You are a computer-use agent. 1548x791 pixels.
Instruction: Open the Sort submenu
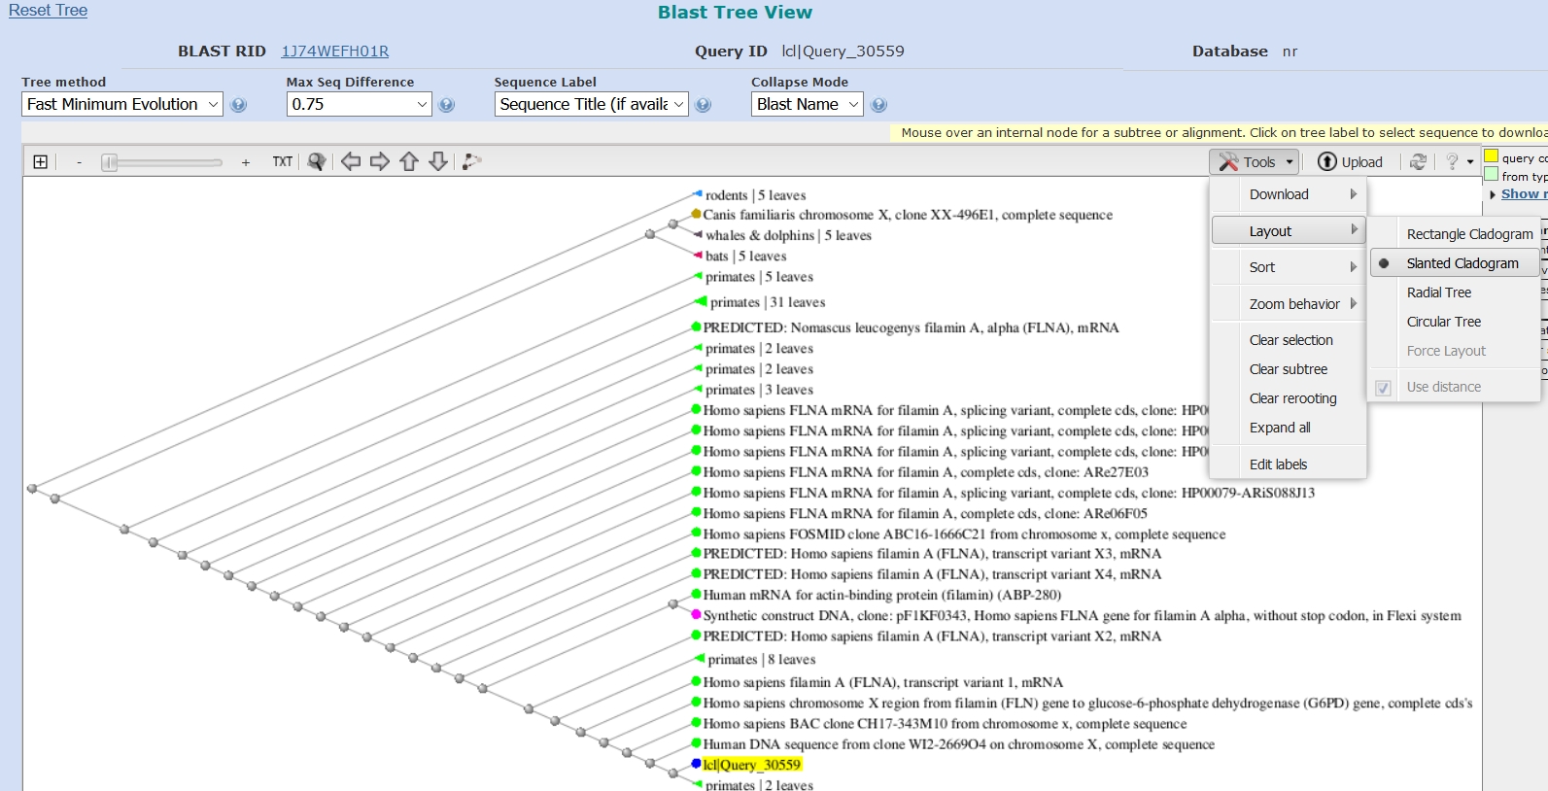pyautogui.click(x=1289, y=267)
